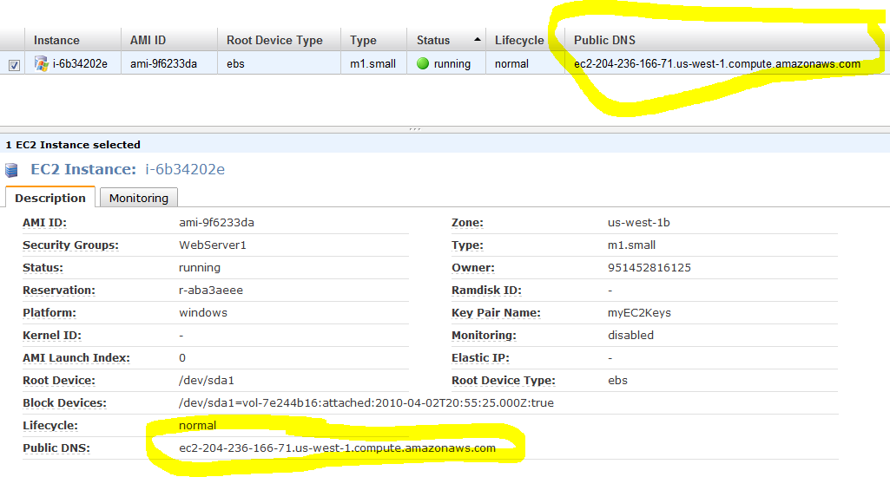The height and width of the screenshot is (477, 890).
Task: Click the green running status indicator
Action: 422,63
